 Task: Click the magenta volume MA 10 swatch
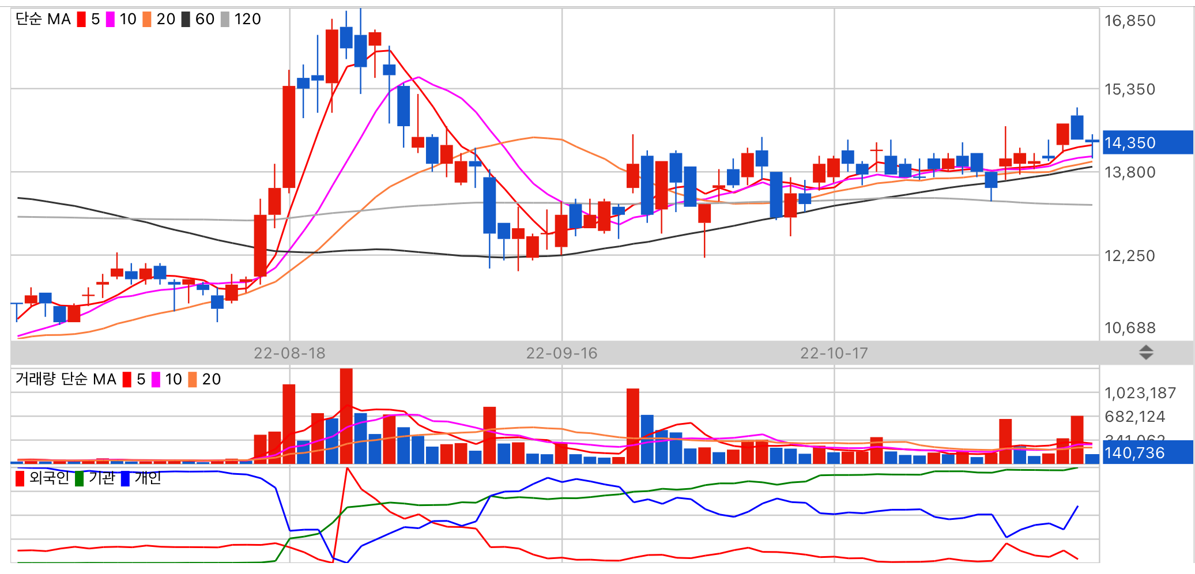tap(156, 380)
